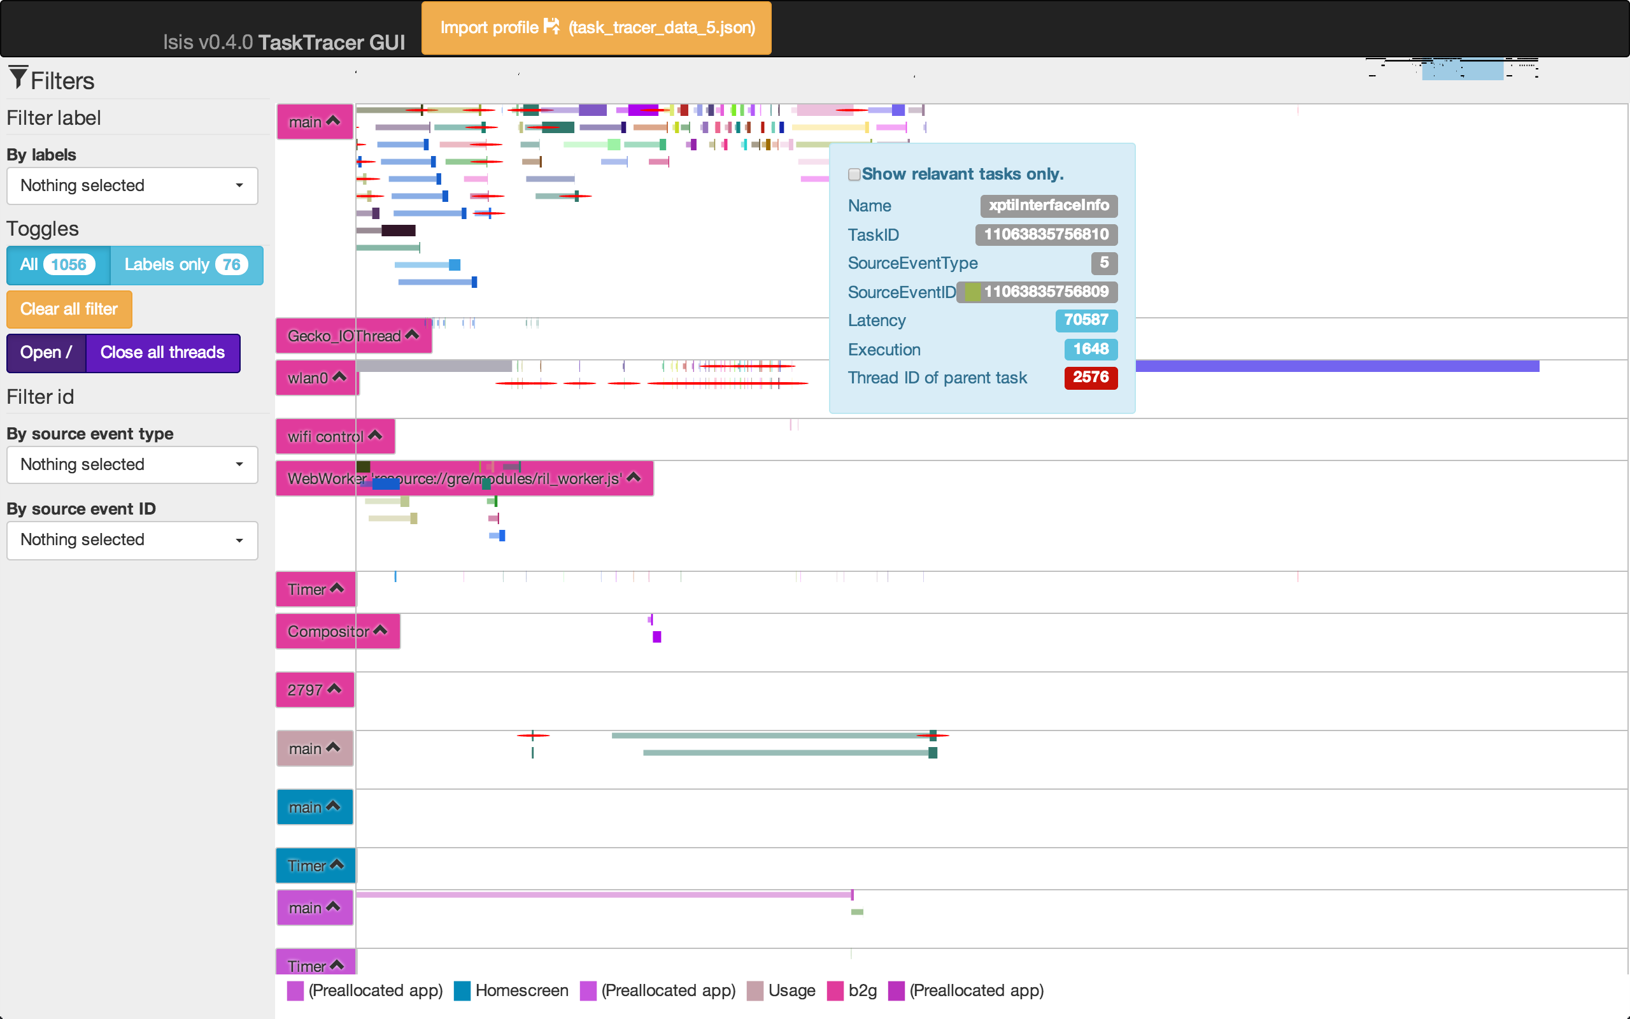Click Import profile button

597,27
